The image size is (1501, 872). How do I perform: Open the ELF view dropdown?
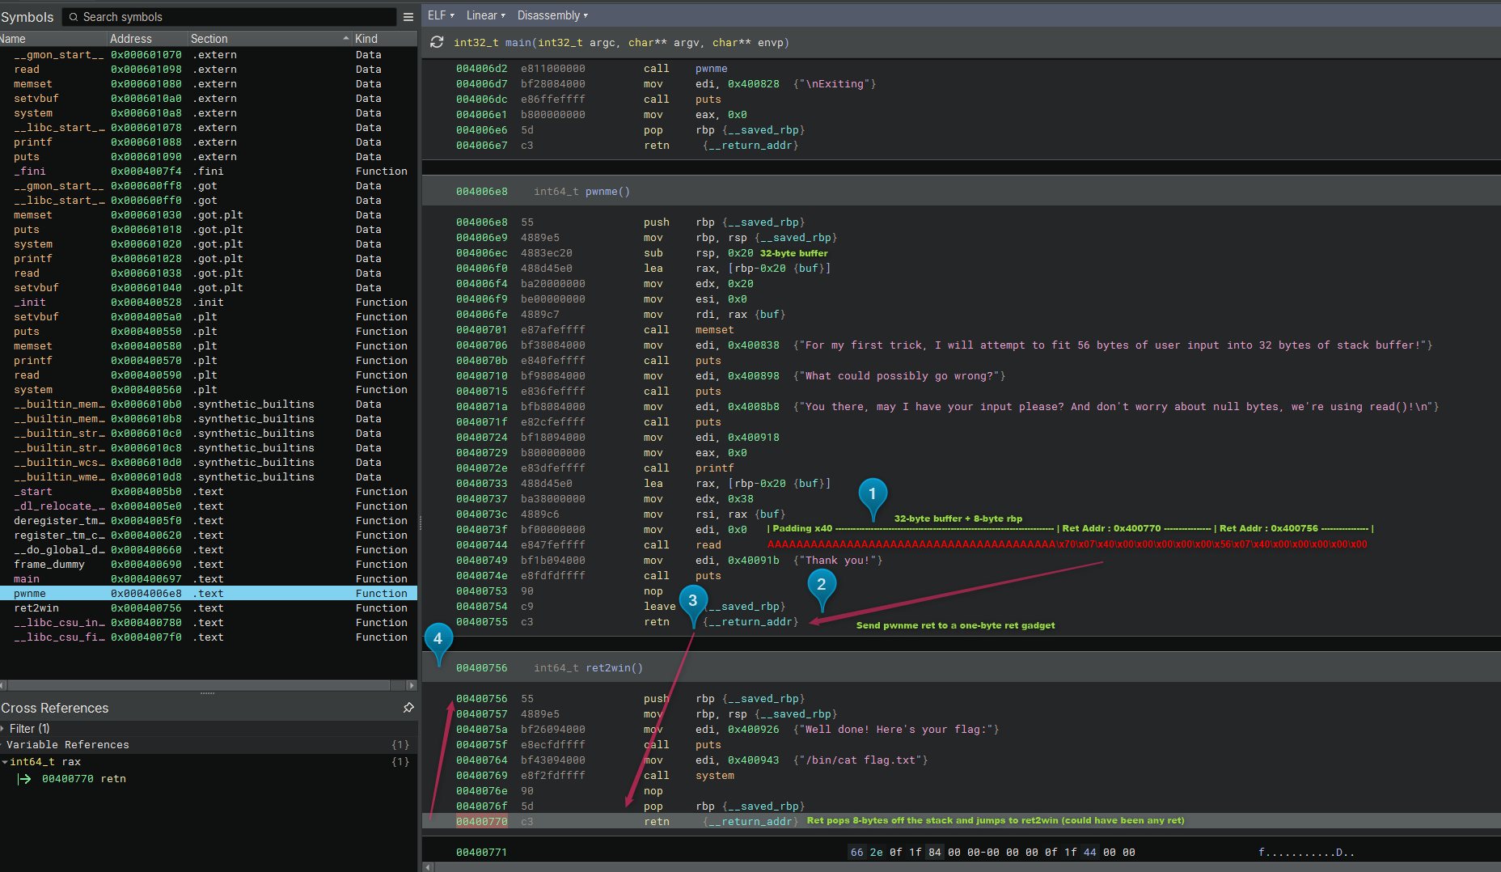coord(441,15)
